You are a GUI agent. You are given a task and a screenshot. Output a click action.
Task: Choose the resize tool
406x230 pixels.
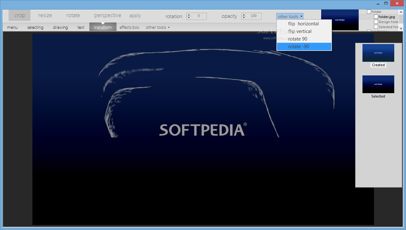coord(45,16)
